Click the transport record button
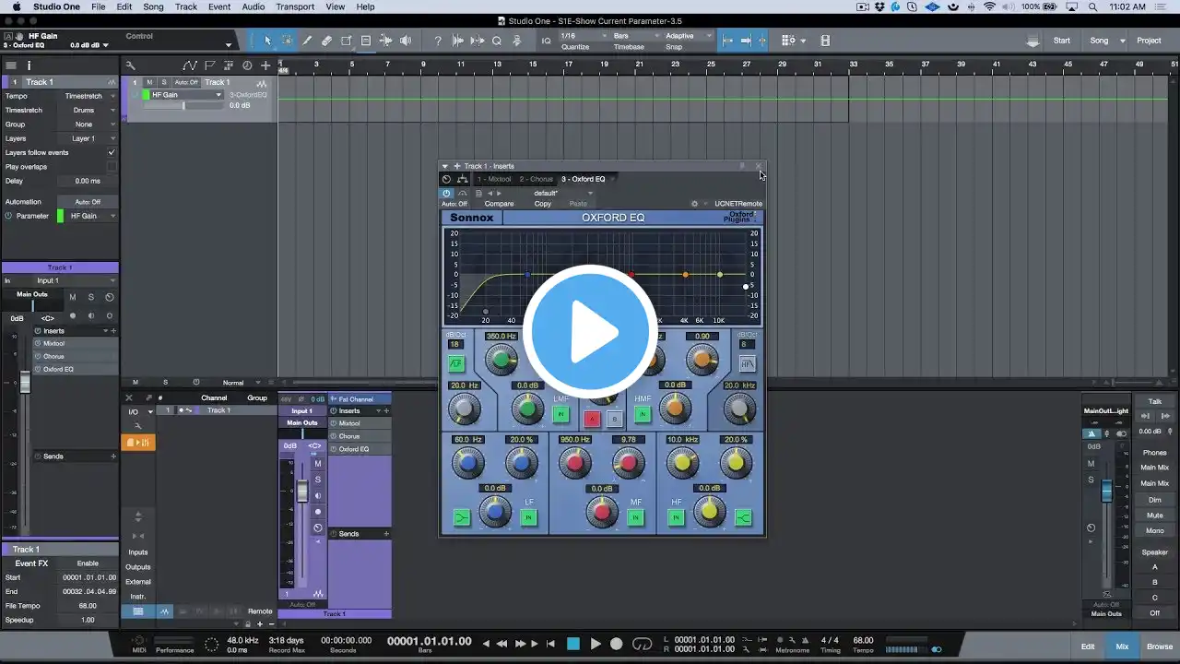This screenshot has height=664, width=1180. [x=617, y=644]
